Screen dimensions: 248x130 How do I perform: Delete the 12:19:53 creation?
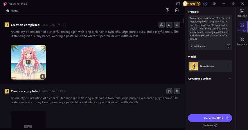click(177, 91)
